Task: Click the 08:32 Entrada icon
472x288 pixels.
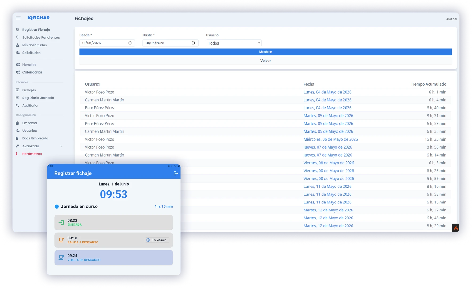Action: click(61, 222)
